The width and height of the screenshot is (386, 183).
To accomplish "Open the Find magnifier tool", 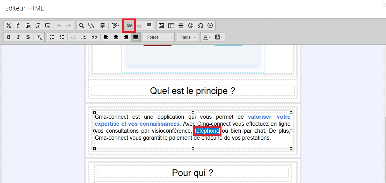I will pyautogui.click(x=81, y=25).
